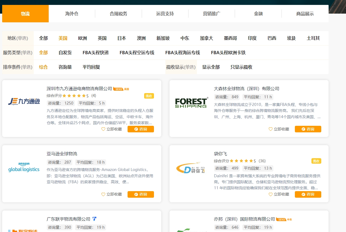346x232 pixels.
Task: Click the five-star rating on 九方通逊 card
Action: (x=74, y=96)
